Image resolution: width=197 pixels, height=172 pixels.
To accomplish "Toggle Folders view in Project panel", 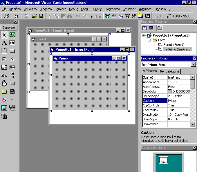I will (160, 28).
